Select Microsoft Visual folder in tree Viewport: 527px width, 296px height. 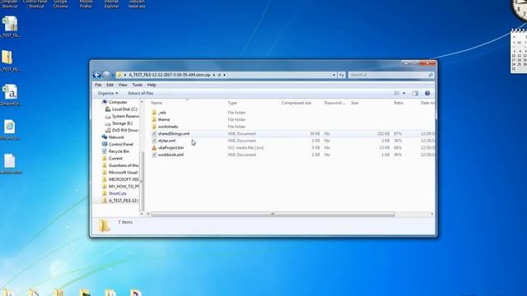pos(123,173)
